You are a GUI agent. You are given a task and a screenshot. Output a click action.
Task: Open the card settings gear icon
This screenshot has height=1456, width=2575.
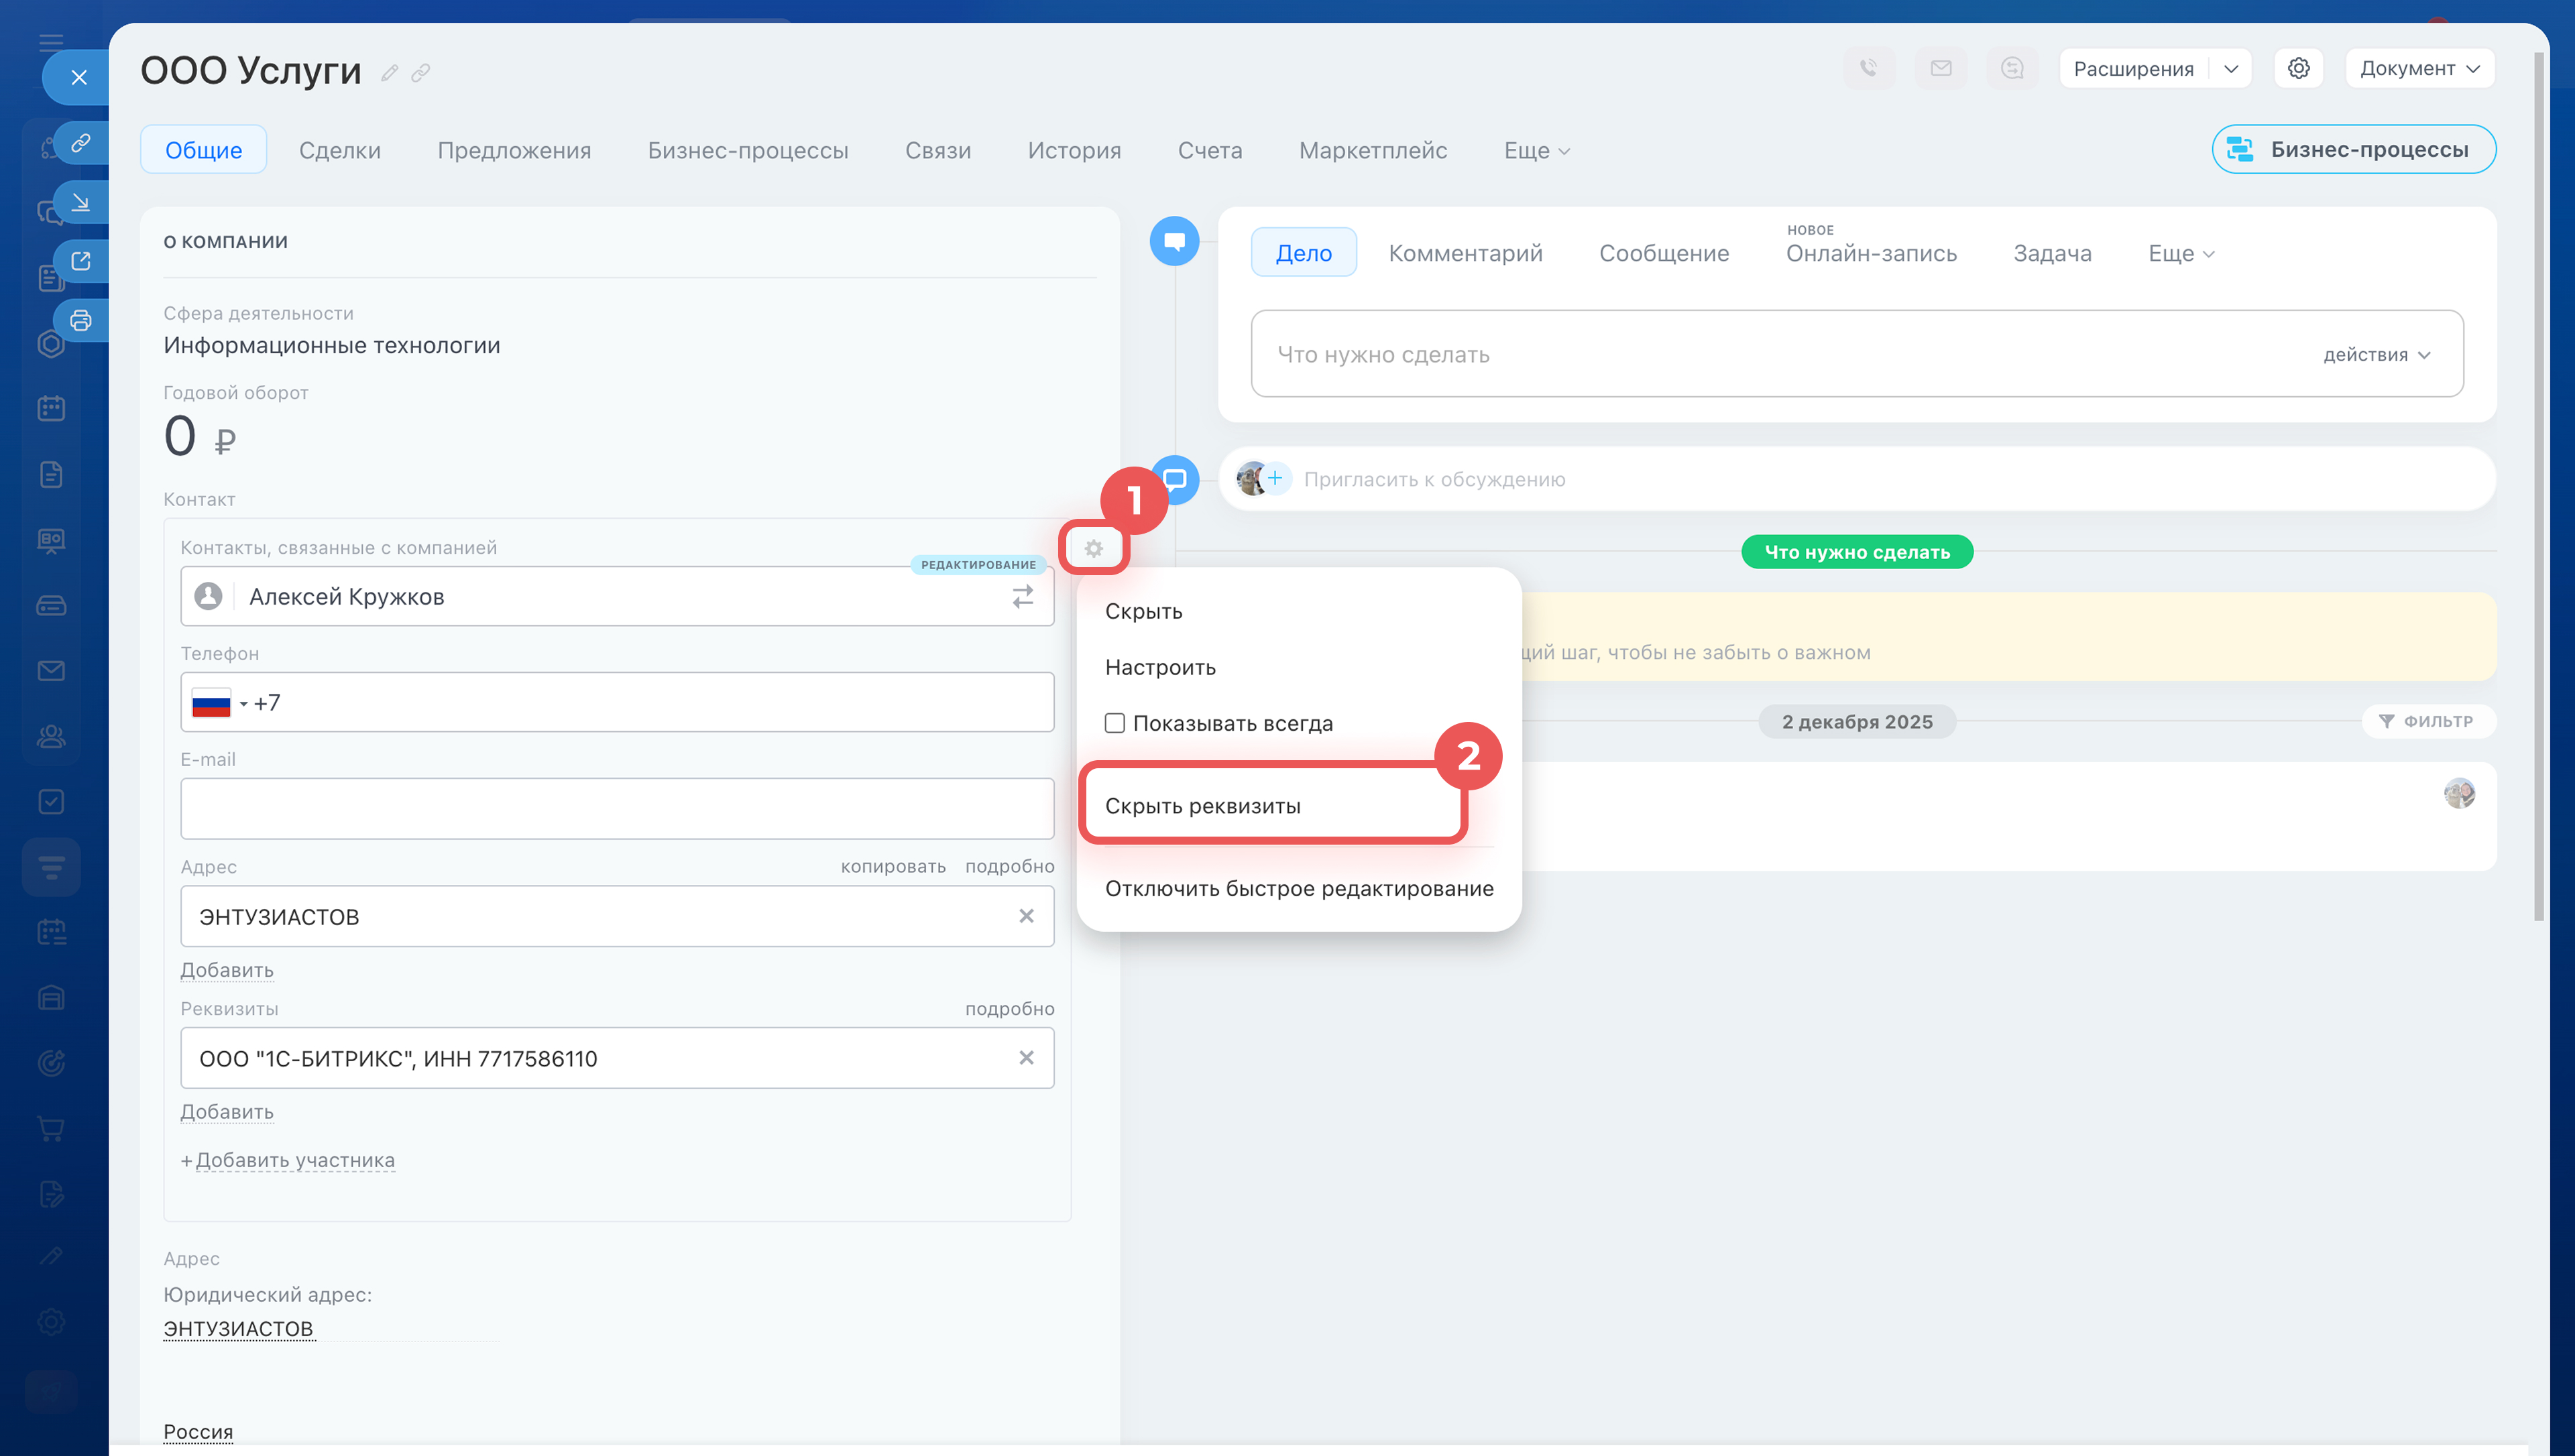(x=2298, y=68)
